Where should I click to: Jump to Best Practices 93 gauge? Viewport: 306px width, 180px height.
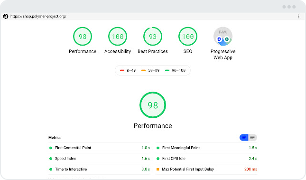153,37
